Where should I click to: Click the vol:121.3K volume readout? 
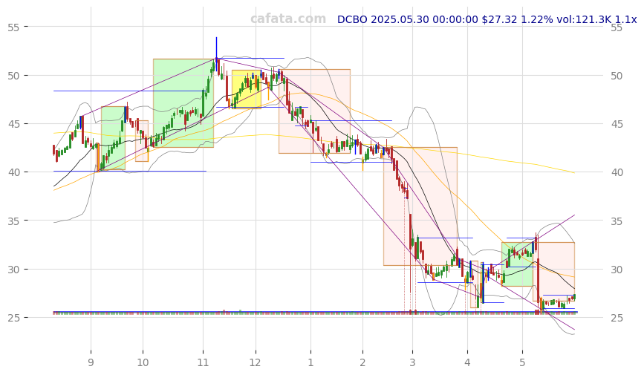(x=584, y=19)
